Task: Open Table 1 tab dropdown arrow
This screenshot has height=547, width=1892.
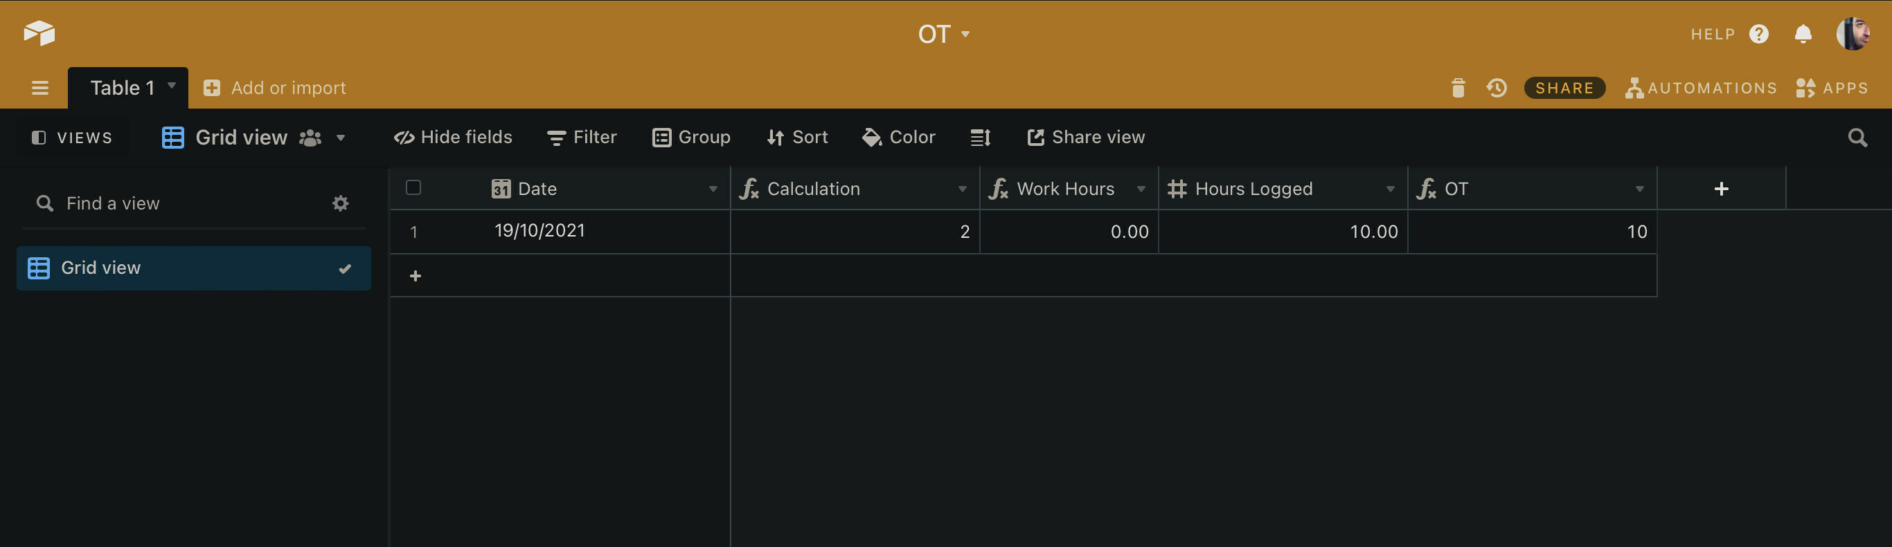Action: [x=172, y=85]
